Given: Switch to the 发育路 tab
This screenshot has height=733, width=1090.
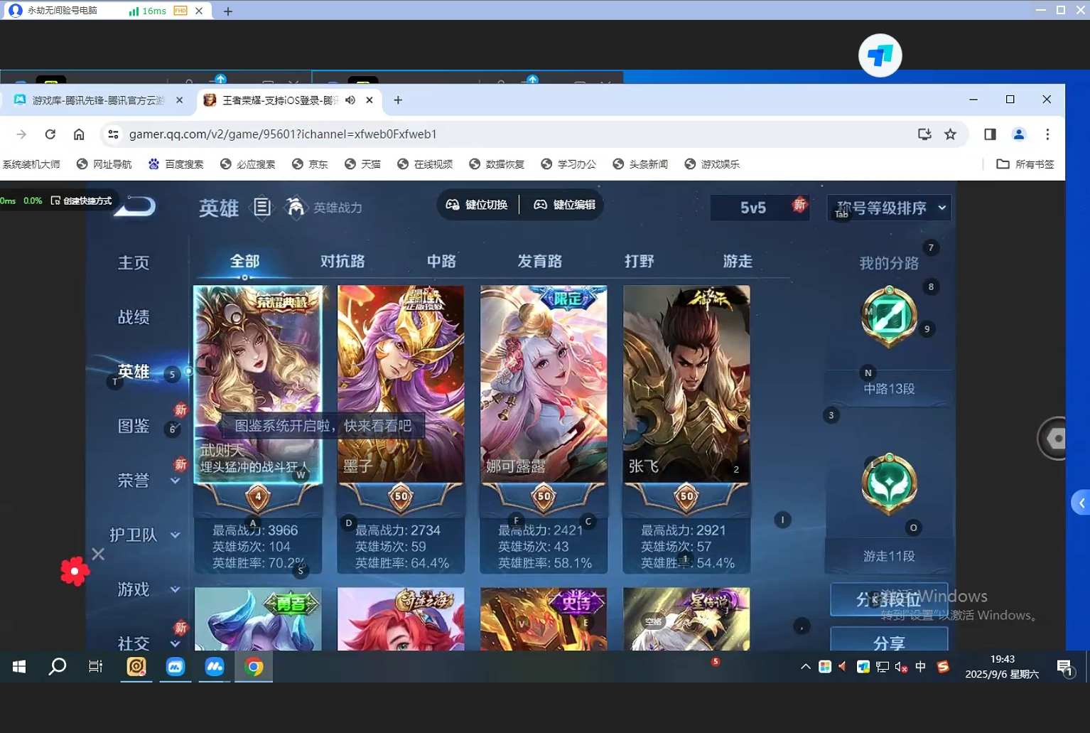Looking at the screenshot, I should [540, 261].
